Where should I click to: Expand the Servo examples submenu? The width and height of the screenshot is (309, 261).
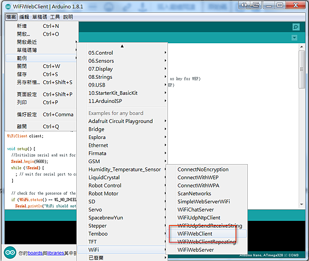[122, 210]
